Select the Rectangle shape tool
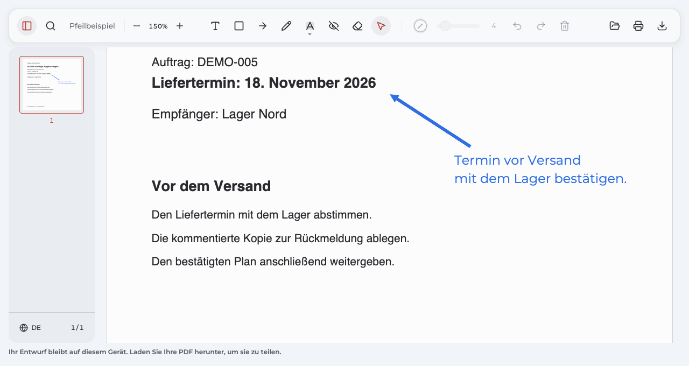The image size is (689, 366). (x=239, y=26)
